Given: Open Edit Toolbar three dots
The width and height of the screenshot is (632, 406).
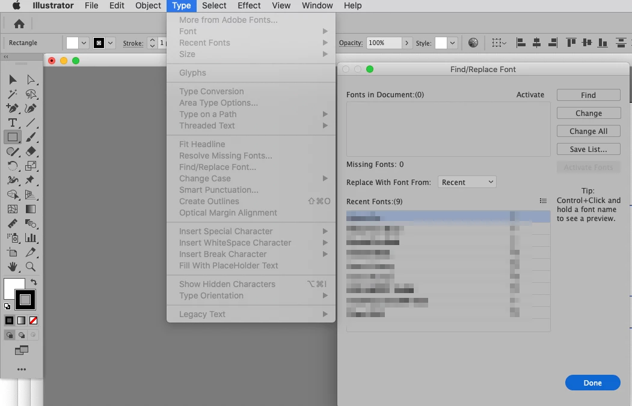Looking at the screenshot, I should [x=22, y=369].
